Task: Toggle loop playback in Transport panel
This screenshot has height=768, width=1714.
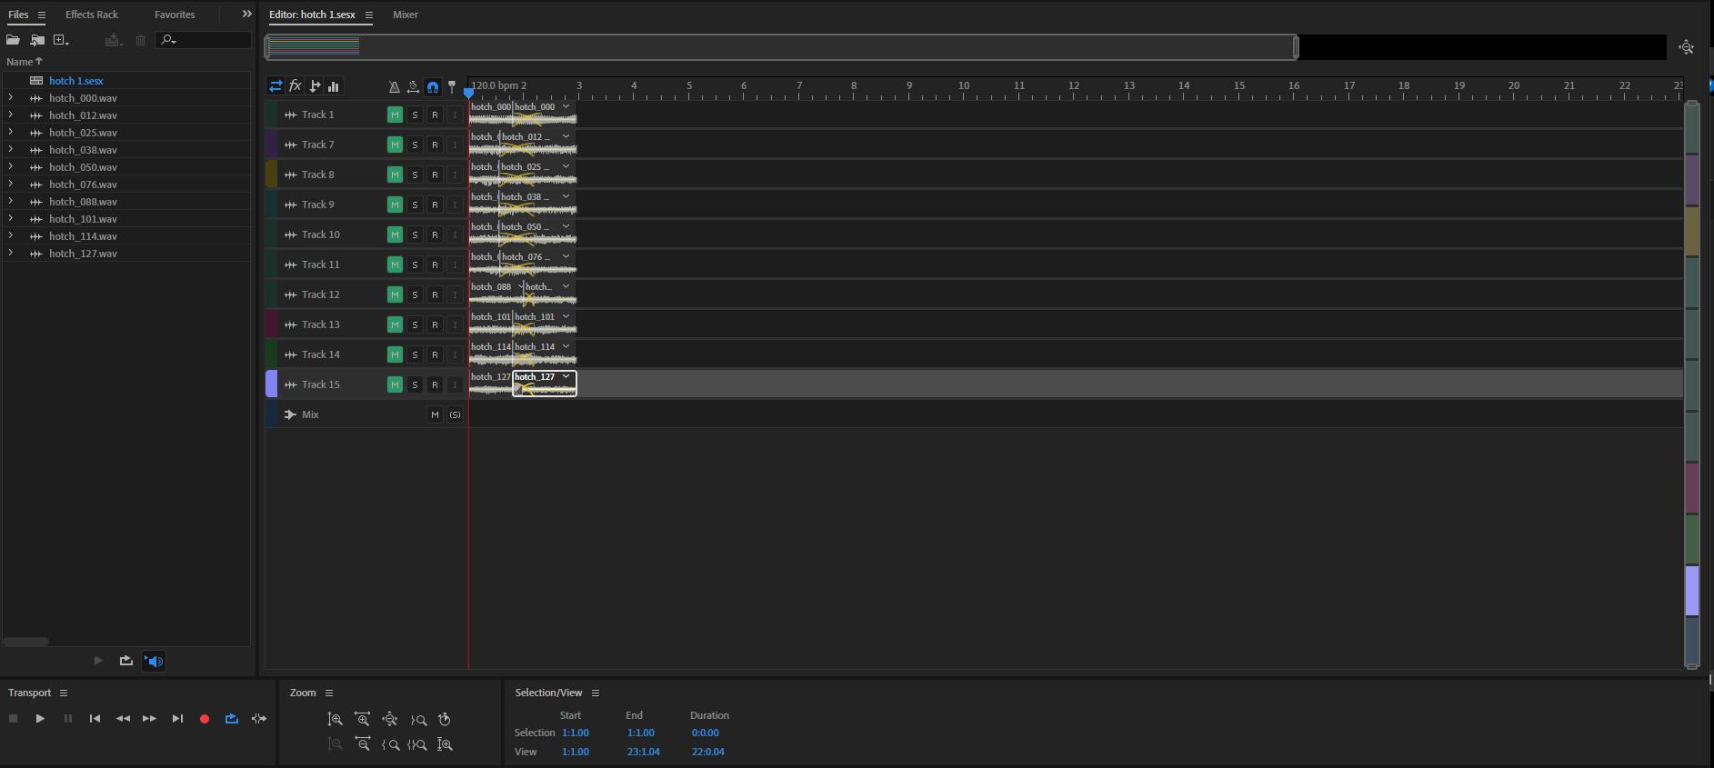Action: pyautogui.click(x=232, y=719)
